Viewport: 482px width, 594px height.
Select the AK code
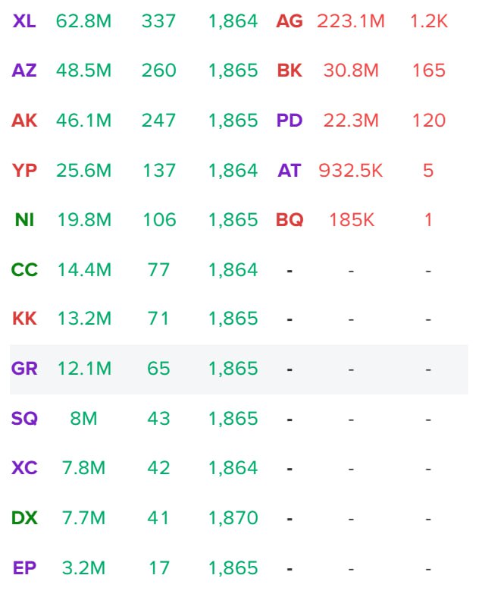click(24, 121)
